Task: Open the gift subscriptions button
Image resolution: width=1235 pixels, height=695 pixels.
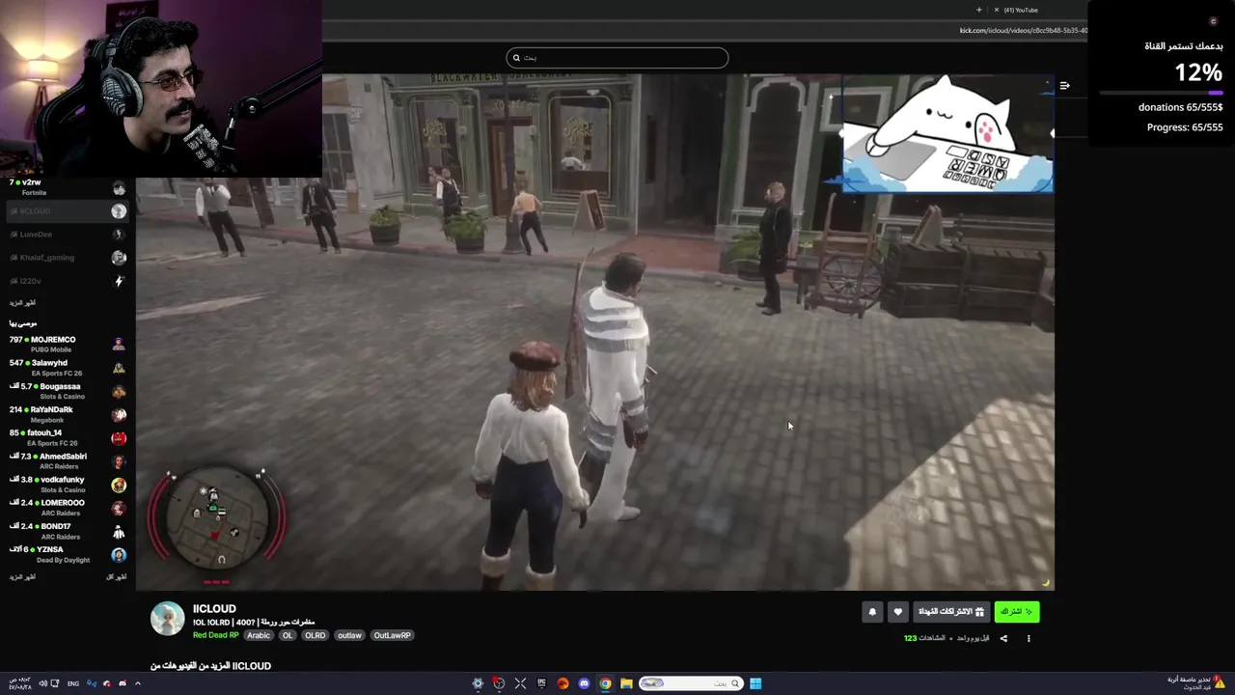Action: (951, 611)
